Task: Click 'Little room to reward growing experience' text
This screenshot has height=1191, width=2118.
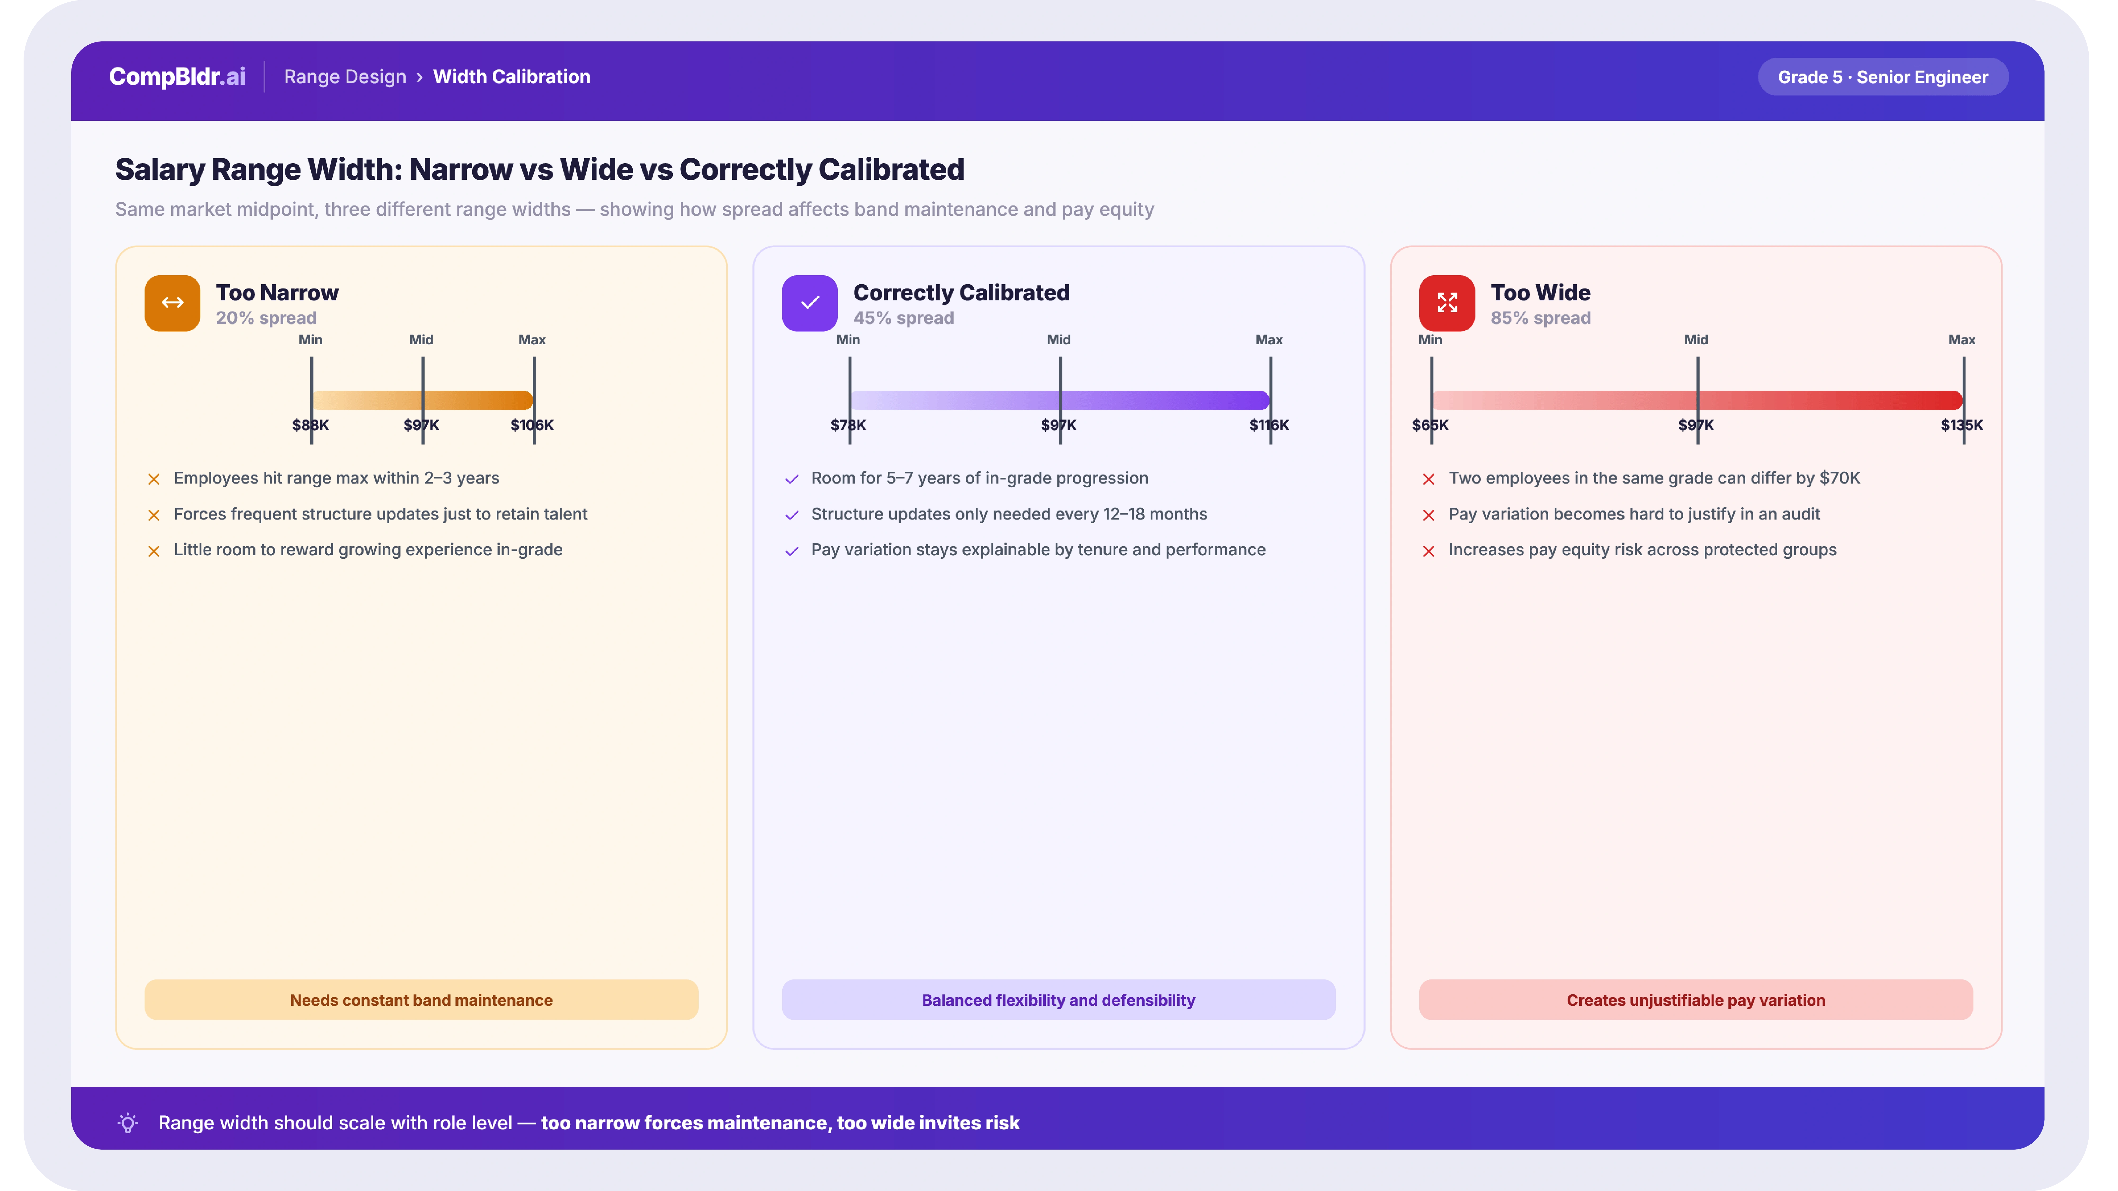Action: (368, 550)
